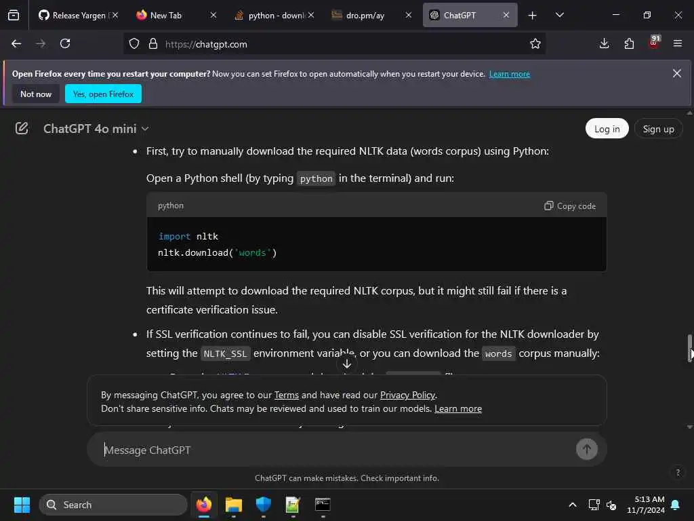Open the Terms link
694x521 pixels.
coord(287,395)
